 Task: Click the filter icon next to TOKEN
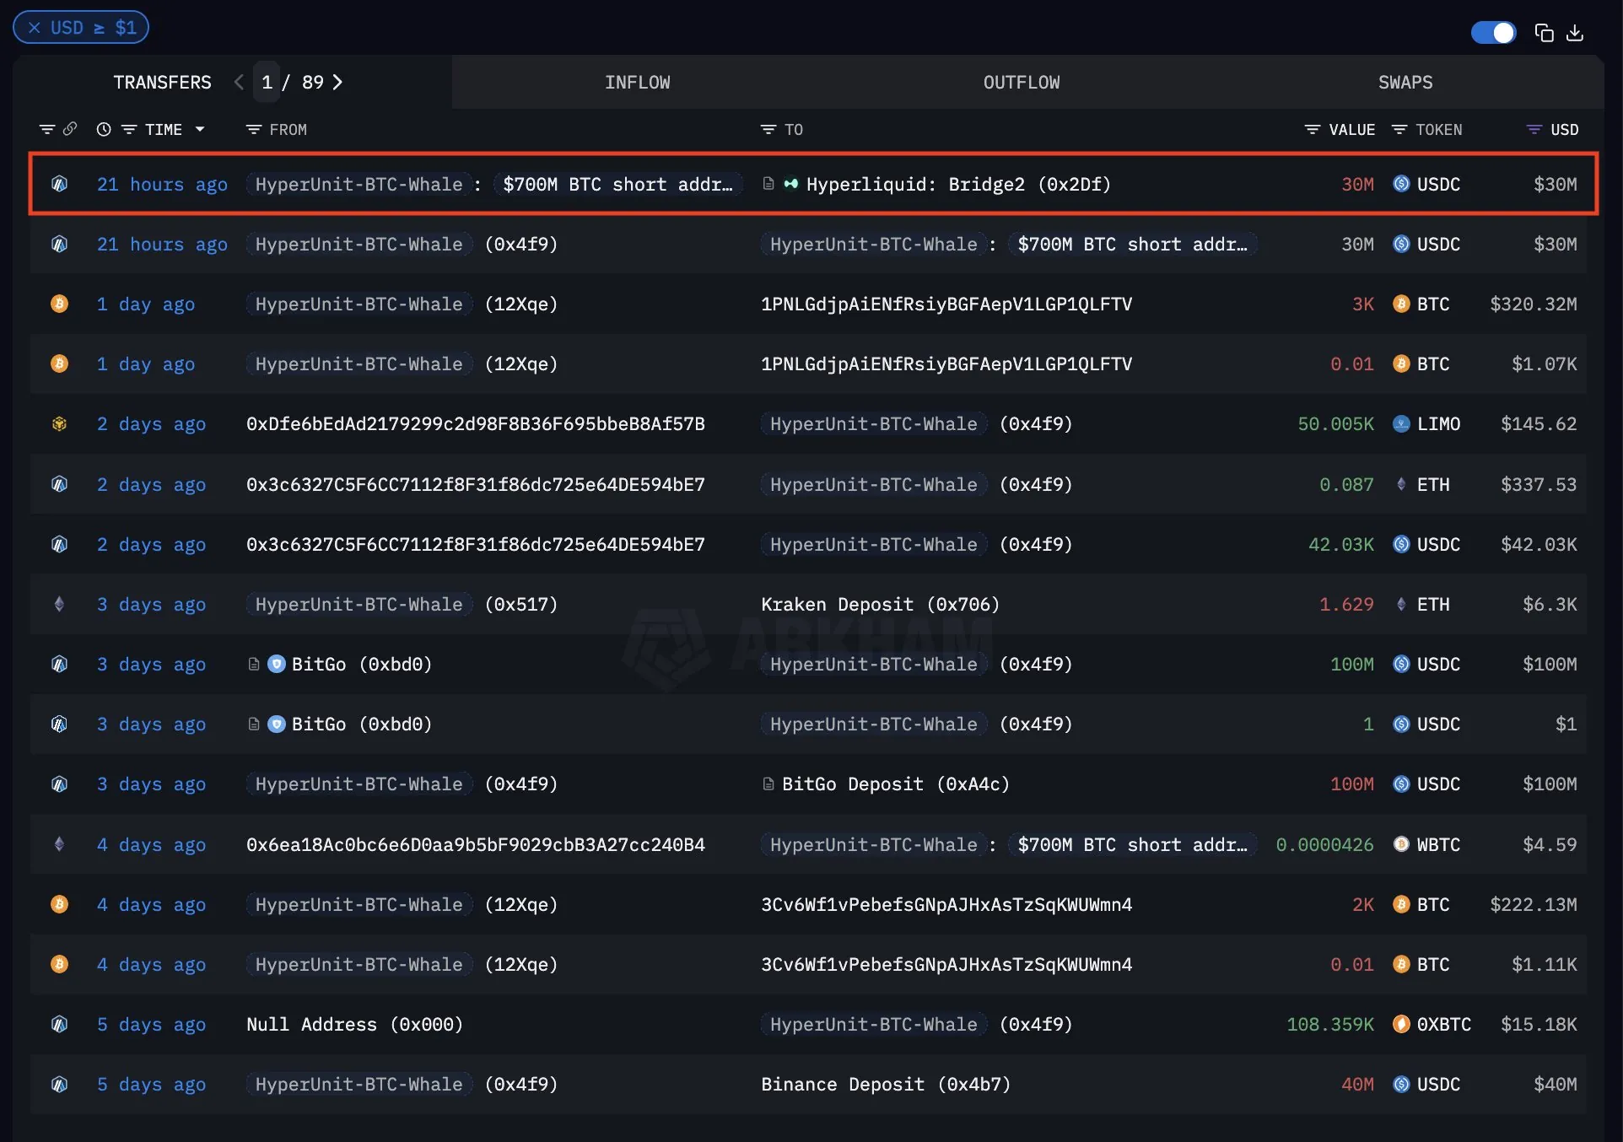pos(1399,129)
